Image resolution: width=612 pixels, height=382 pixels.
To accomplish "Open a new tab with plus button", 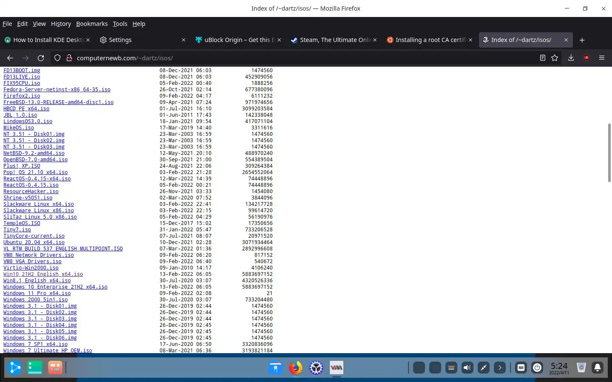I will [x=582, y=40].
